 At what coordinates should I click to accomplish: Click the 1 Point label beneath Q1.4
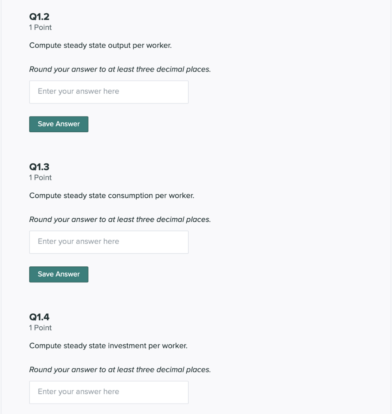point(40,328)
